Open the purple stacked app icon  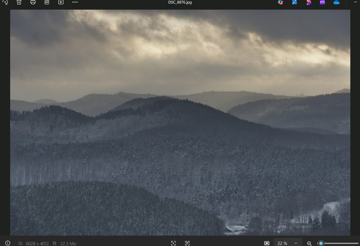coord(322,2)
